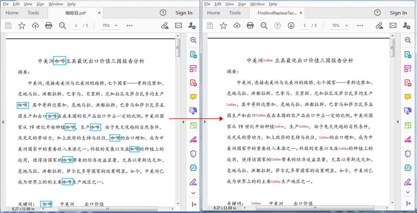Image resolution: width=417 pixels, height=213 pixels.
Task: Open the 75% zoom dropdown in the right window
Action: (347, 26)
